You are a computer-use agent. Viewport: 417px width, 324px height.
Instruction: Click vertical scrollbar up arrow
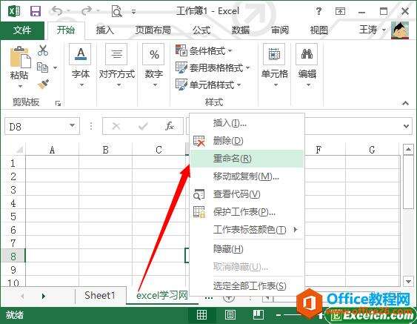(408, 149)
